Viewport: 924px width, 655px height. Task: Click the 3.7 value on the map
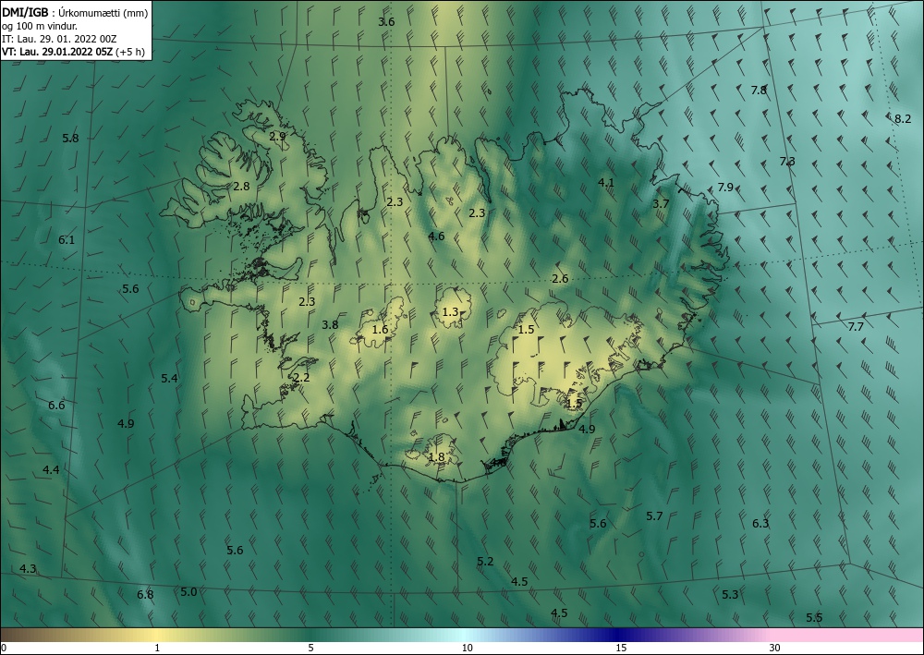pyautogui.click(x=661, y=204)
